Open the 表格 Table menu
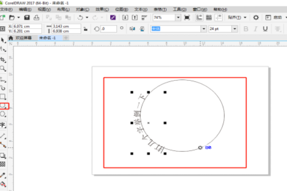The height and width of the screenshot is (191, 287). (x=160, y=9)
